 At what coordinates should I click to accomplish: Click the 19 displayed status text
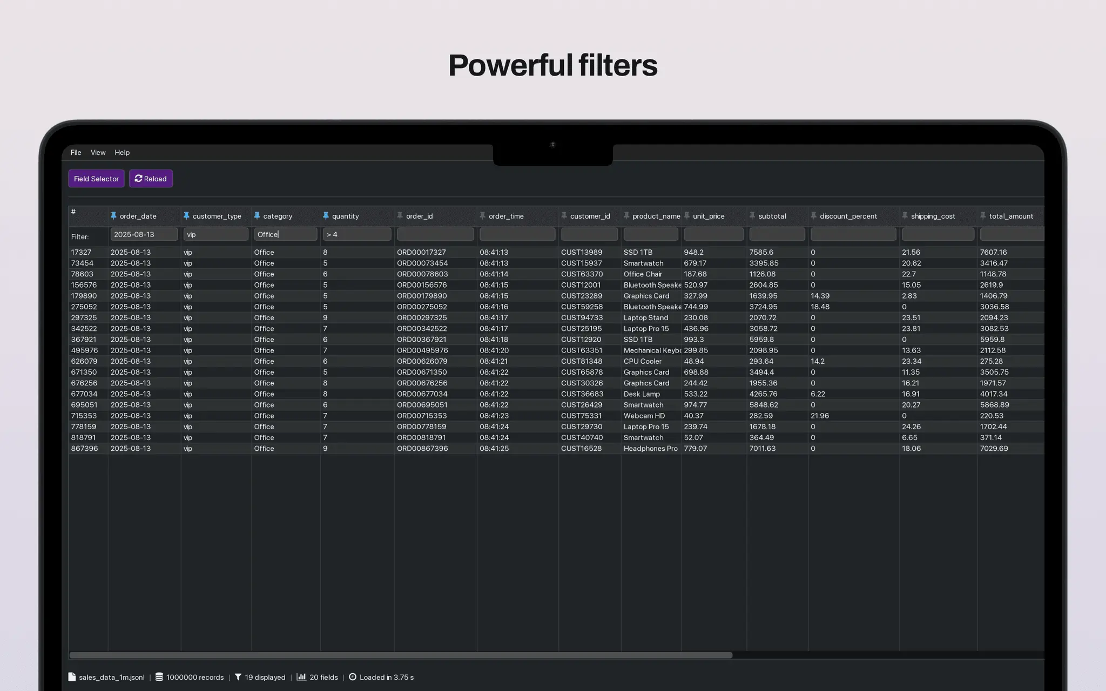[x=265, y=677]
